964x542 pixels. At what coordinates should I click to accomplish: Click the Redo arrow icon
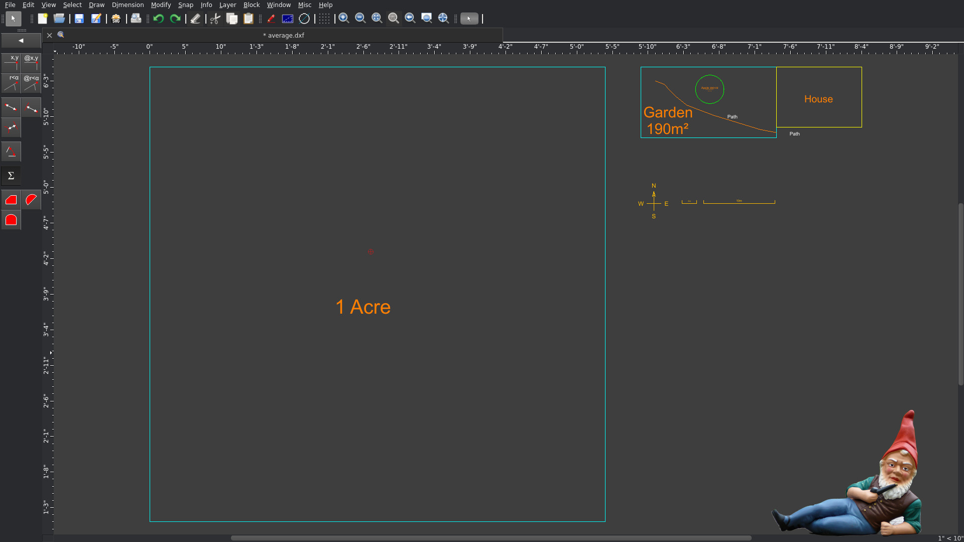click(175, 19)
